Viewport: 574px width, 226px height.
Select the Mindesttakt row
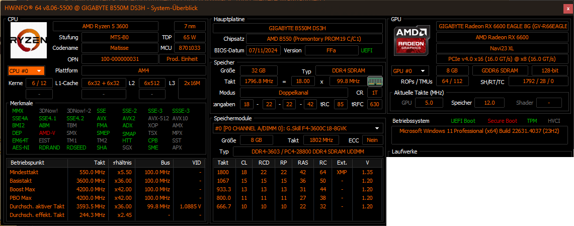(x=106, y=172)
